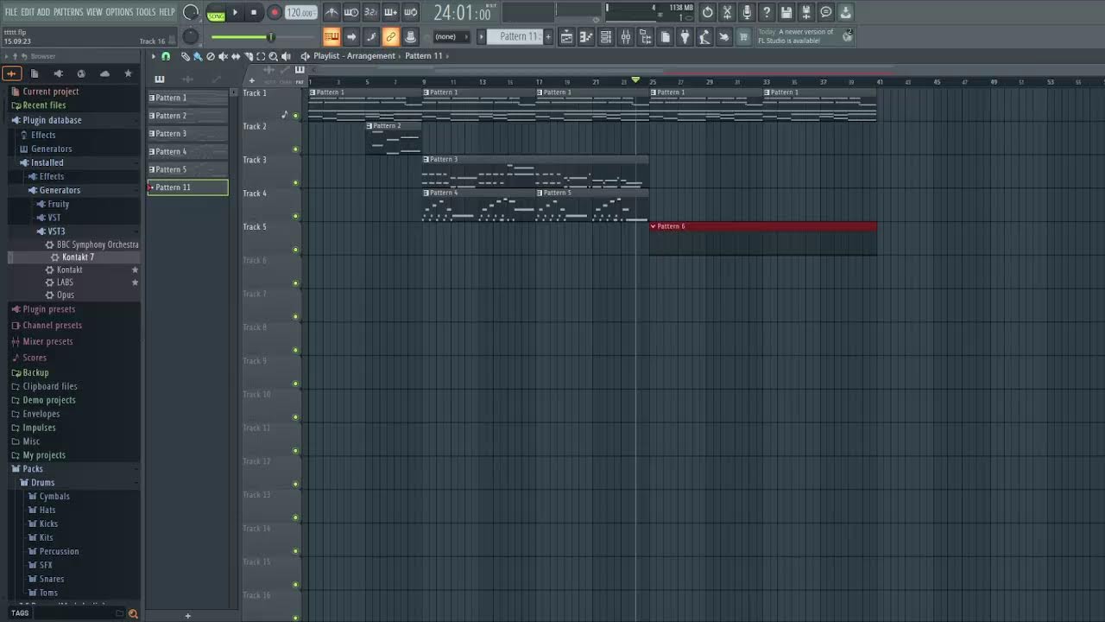The image size is (1105, 622).
Task: Mute Track 8 with its green LED
Action: tap(295, 351)
